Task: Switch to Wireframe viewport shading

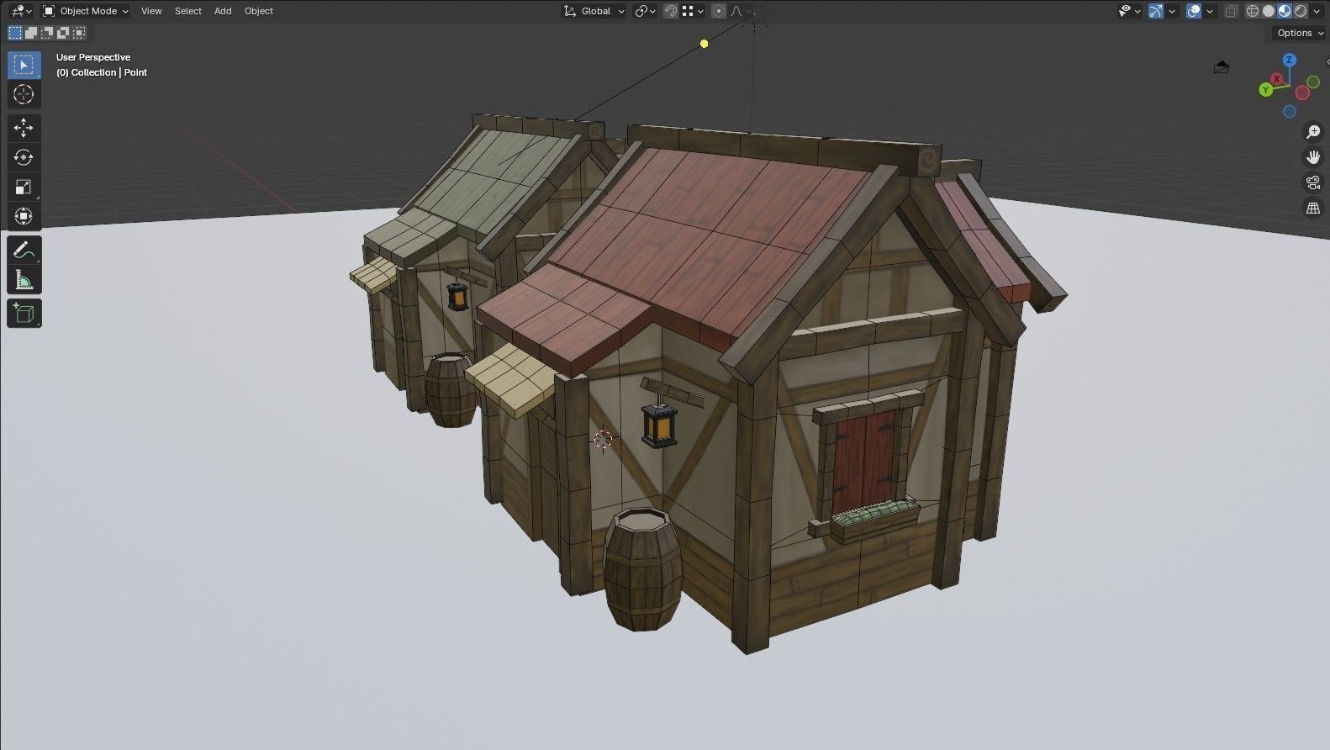Action: point(1253,11)
